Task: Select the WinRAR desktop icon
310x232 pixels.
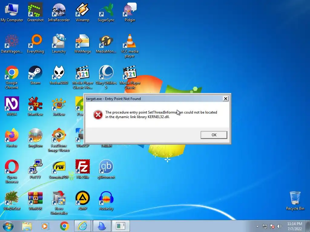Action: point(35,201)
